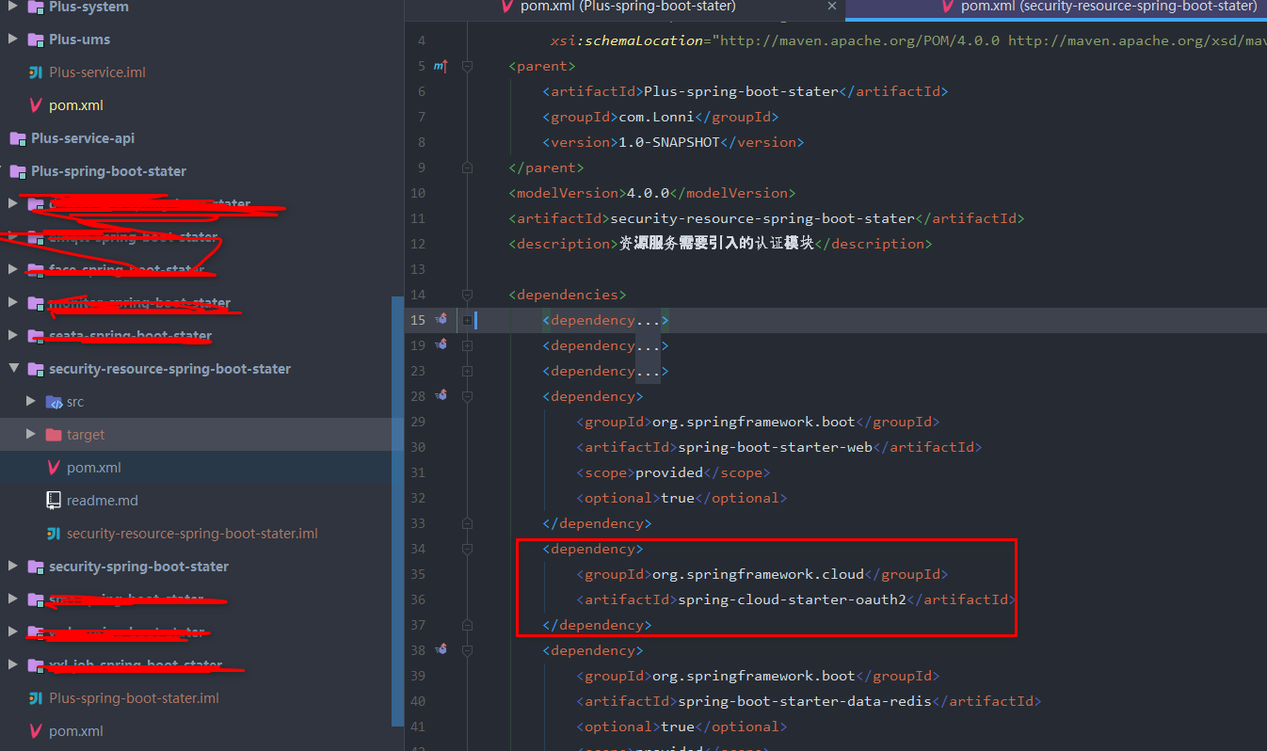Click the spring-cloud-starter-oauth2 artifactId text
The image size is (1267, 751).
[792, 599]
